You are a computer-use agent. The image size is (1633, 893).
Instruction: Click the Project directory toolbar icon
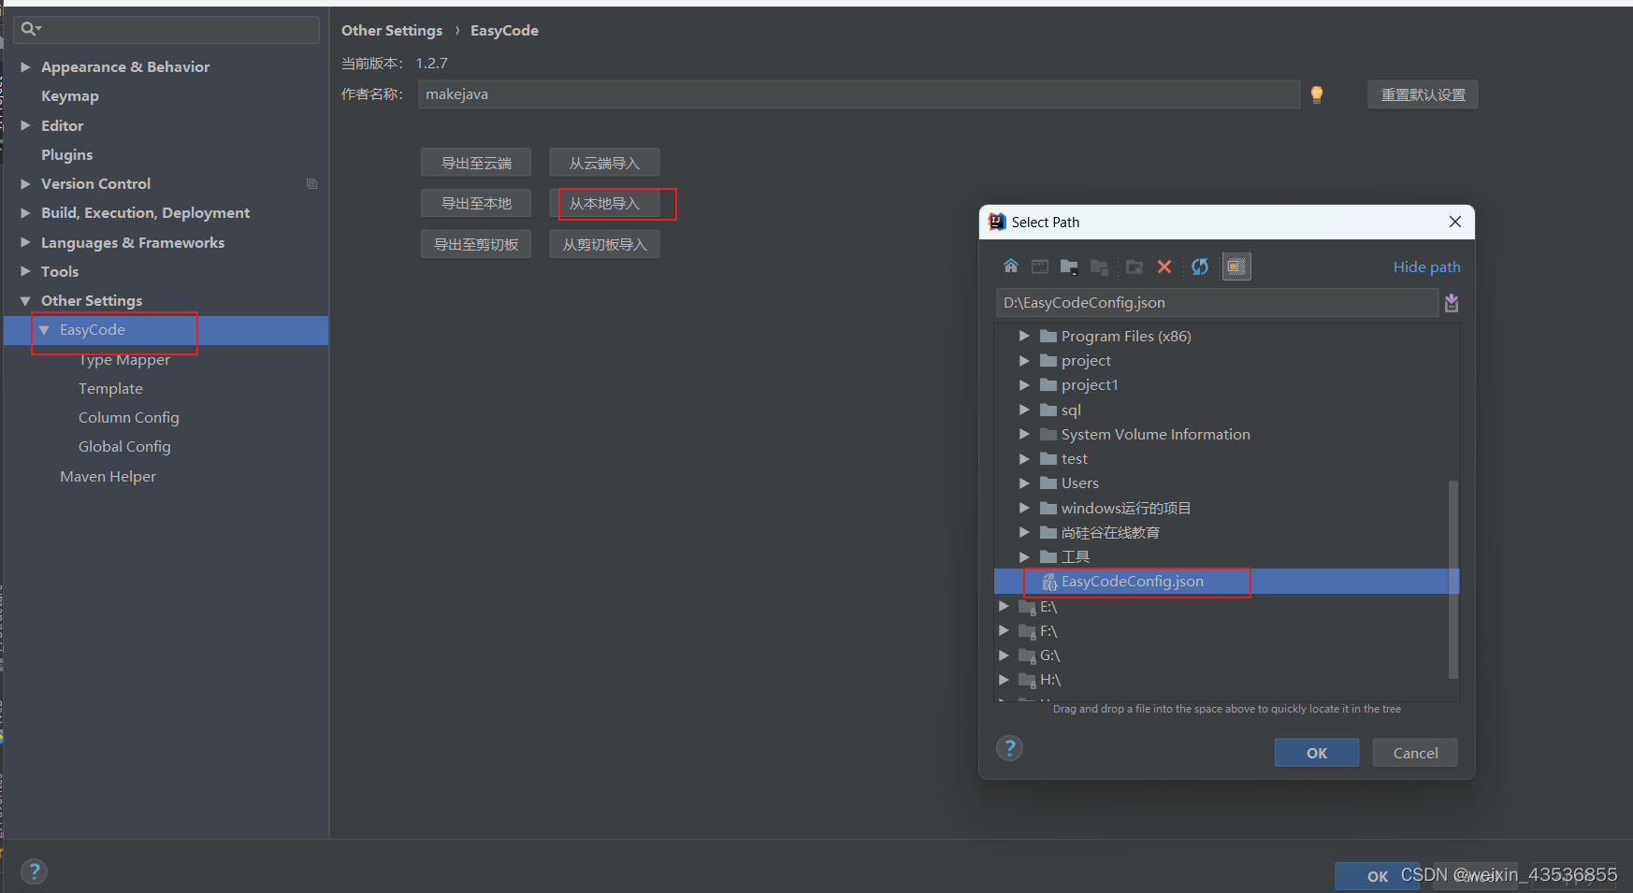1069,266
